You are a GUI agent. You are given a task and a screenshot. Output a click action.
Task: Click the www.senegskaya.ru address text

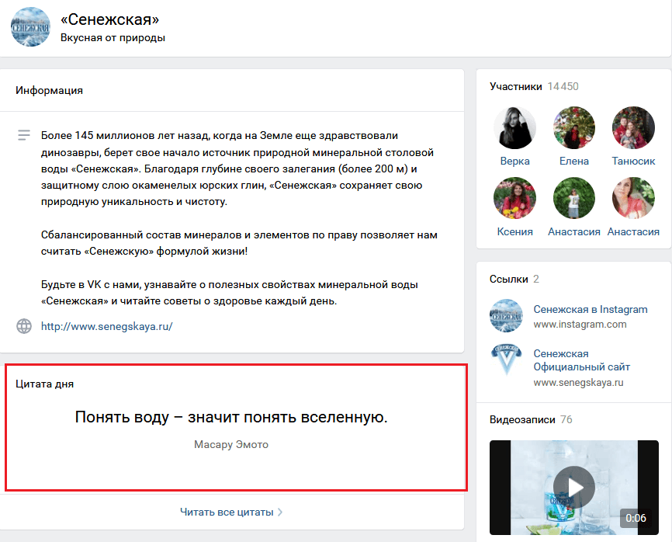tap(578, 383)
